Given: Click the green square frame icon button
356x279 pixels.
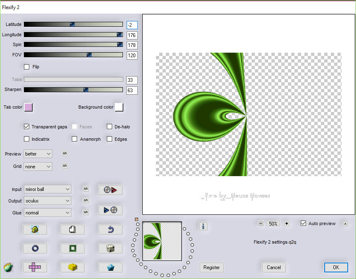Looking at the screenshot, I should 73,249.
